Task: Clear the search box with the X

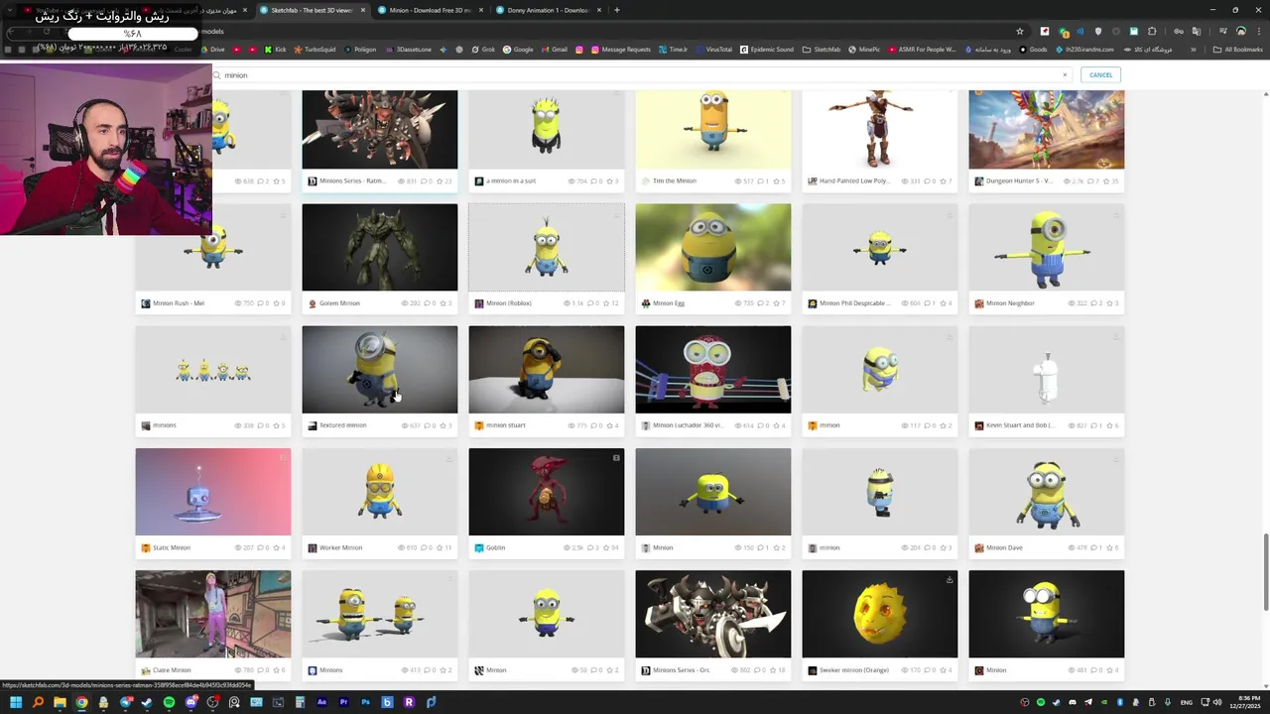Action: coord(1065,75)
